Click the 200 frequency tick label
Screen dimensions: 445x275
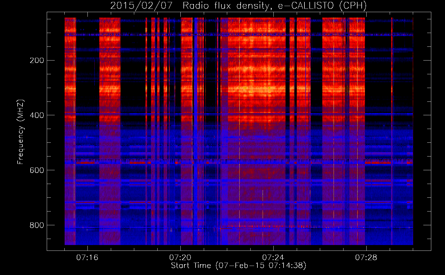click(x=37, y=60)
